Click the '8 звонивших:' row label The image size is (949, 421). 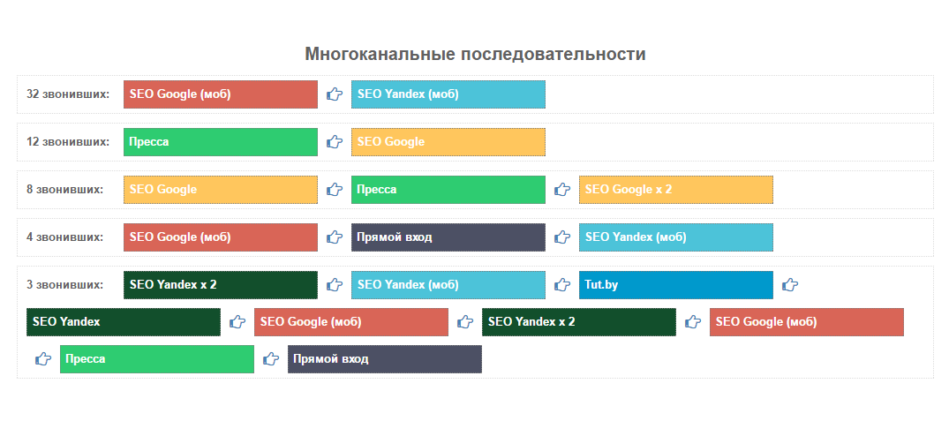tap(64, 190)
